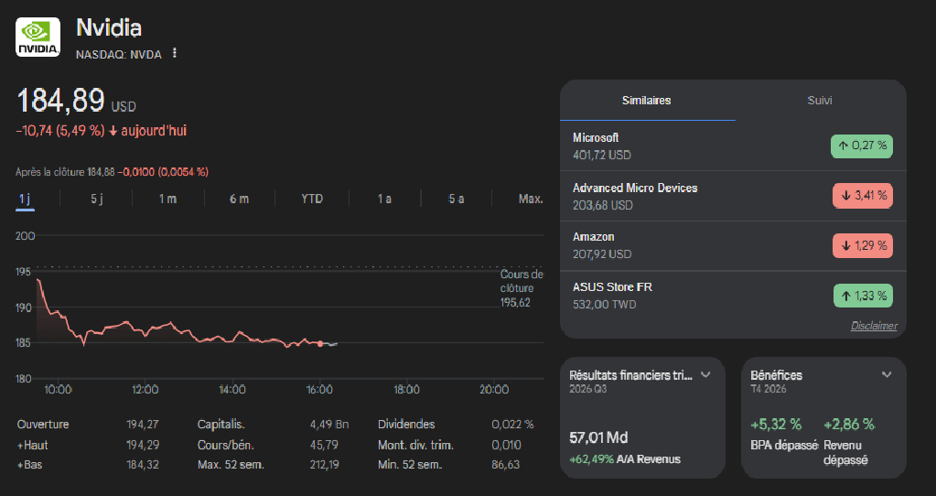The width and height of the screenshot is (936, 496).
Task: Expand the Haut plus indicator
Action: tap(20, 446)
